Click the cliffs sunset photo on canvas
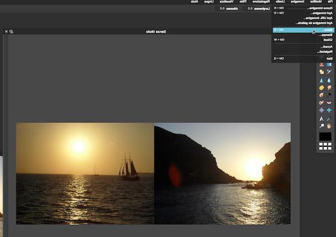 tap(223, 173)
